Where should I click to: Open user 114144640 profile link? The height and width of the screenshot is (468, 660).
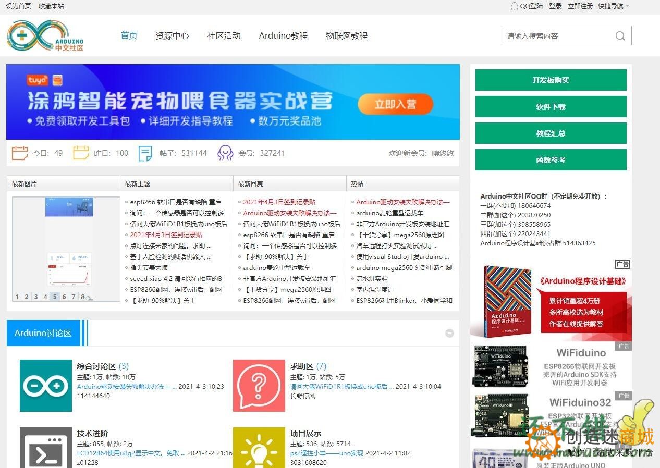pyautogui.click(x=94, y=396)
